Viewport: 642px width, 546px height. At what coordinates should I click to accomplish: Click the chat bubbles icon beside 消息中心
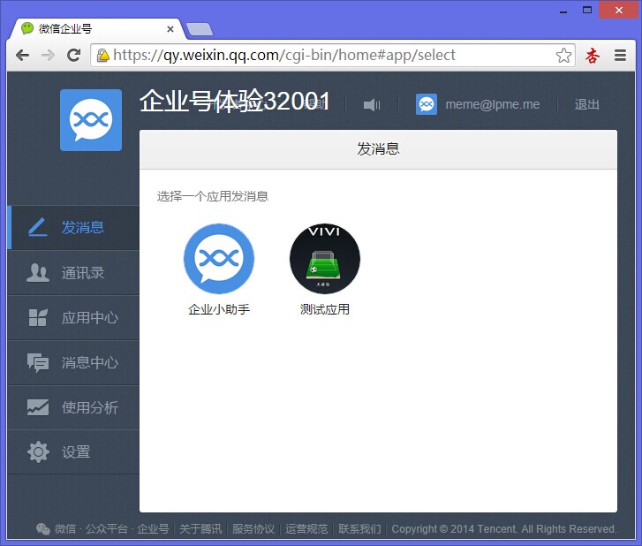[38, 362]
